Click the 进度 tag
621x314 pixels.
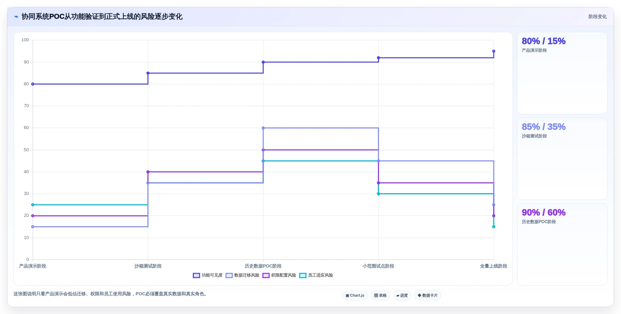402,296
